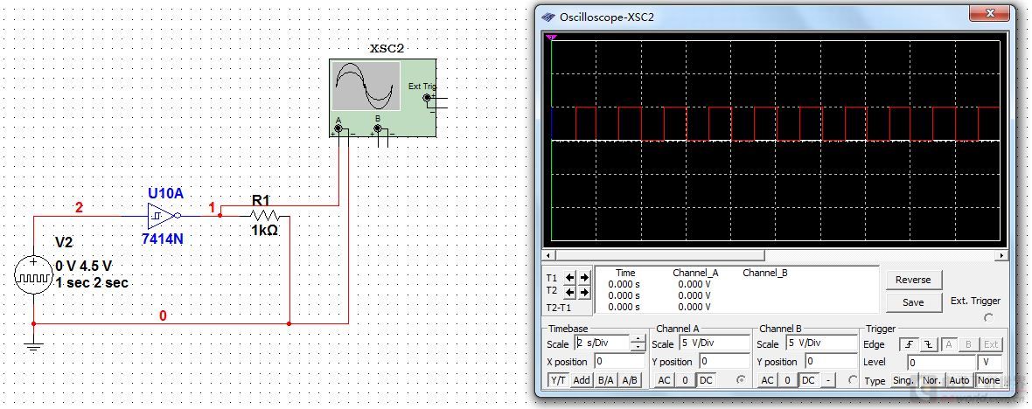This screenshot has height=409, width=1032.
Task: Choose trigger source A button
Action: click(949, 344)
